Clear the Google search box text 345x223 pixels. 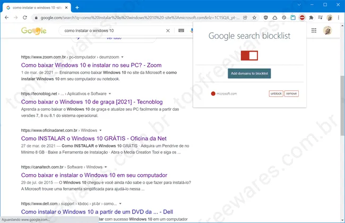click(168, 31)
